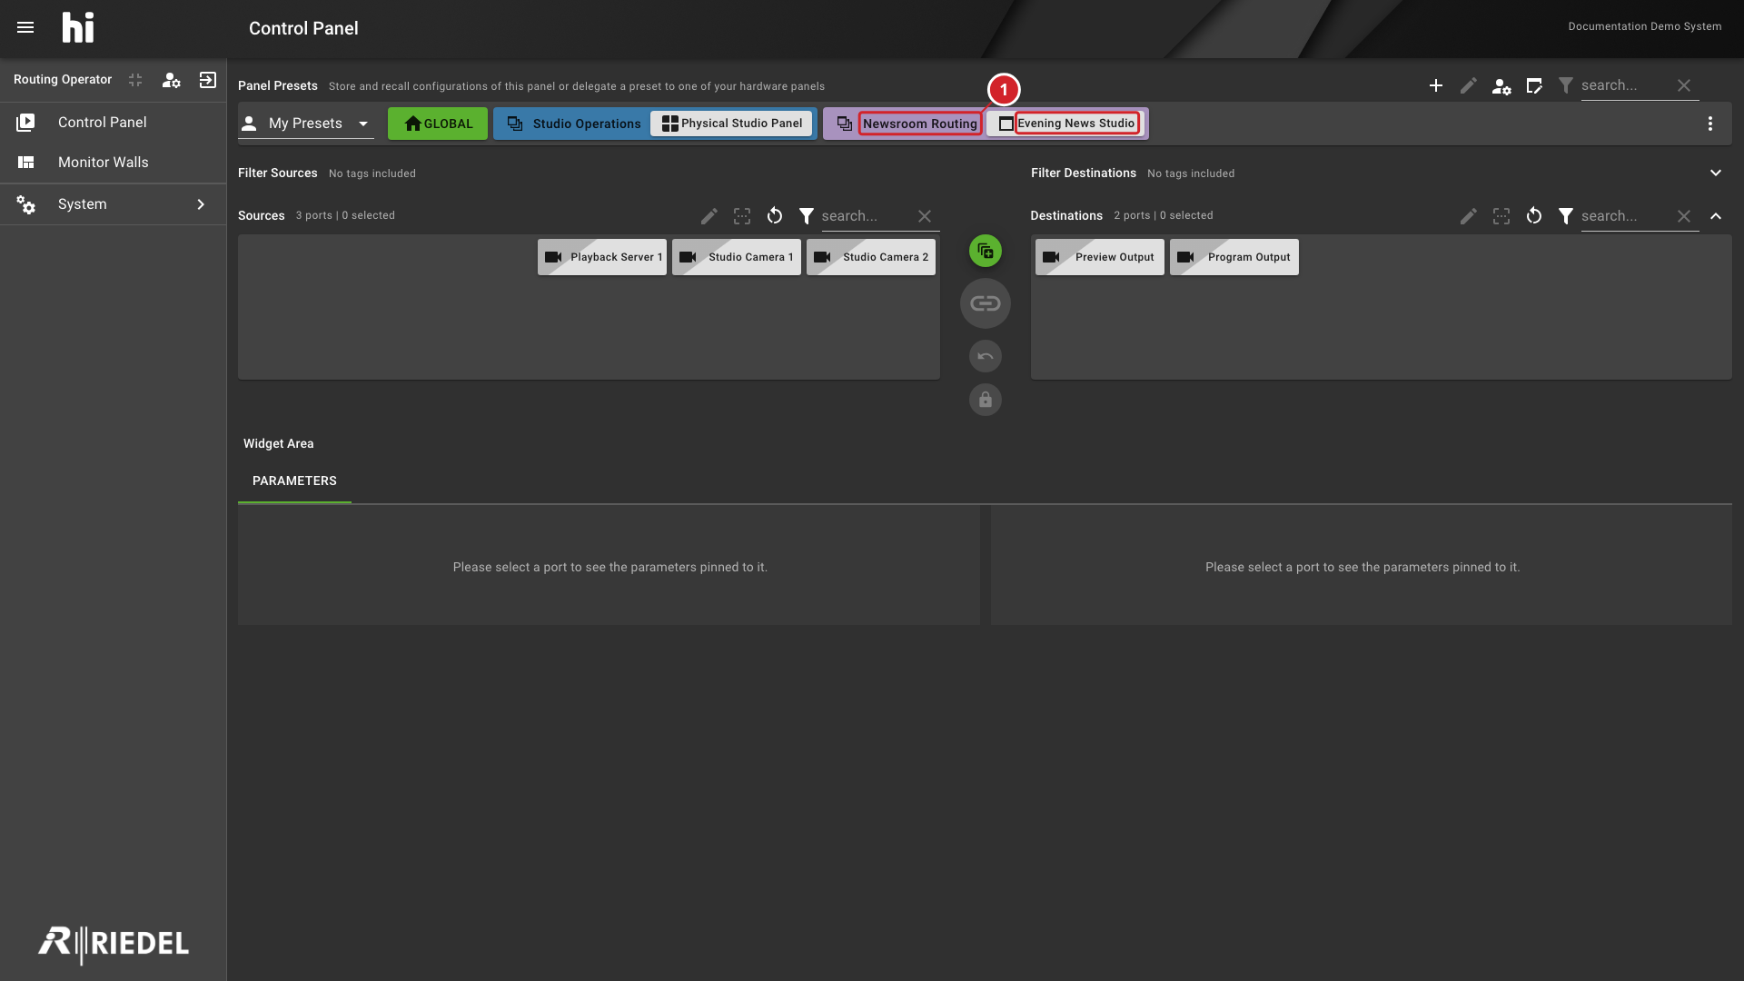The image size is (1744, 981).
Task: Click the Destinations filter funnel icon
Action: [x=1566, y=216]
